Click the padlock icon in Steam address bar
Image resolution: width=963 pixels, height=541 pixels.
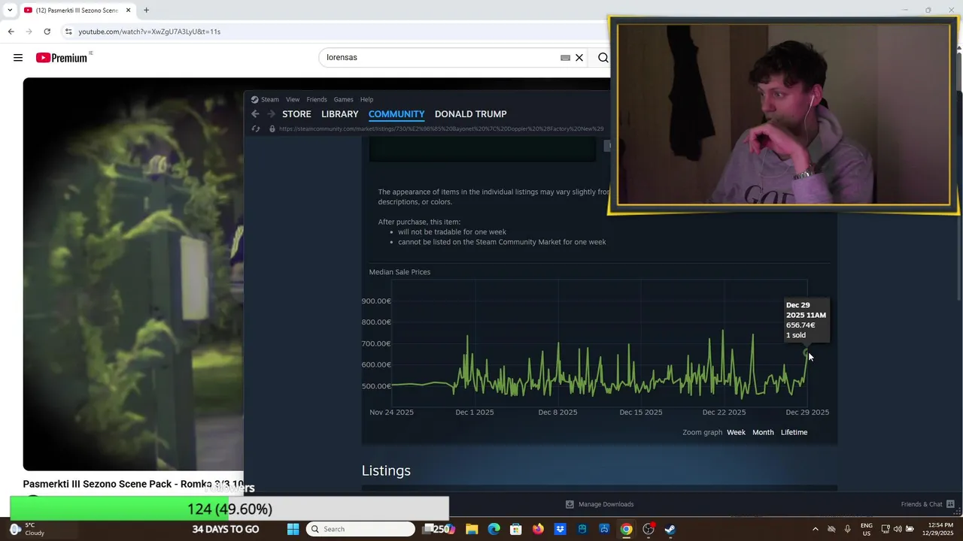(272, 128)
